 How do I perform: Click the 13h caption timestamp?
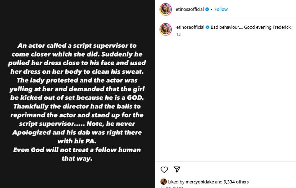click(179, 34)
